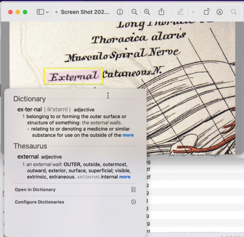Open the Share menu
This screenshot has height=237, width=244.
(x=161, y=12)
